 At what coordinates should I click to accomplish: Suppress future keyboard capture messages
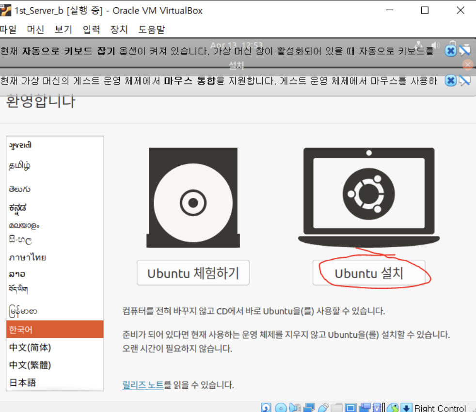click(x=465, y=51)
